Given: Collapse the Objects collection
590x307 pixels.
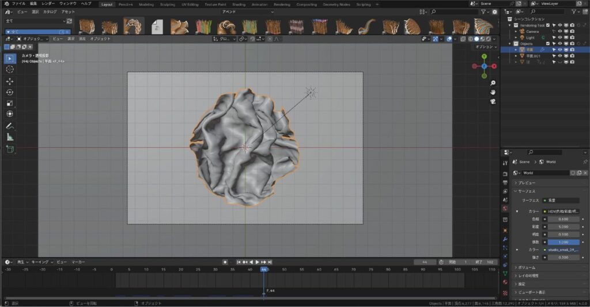Looking at the screenshot, I should [x=510, y=44].
